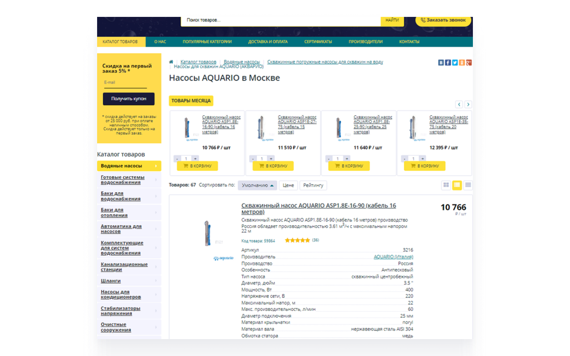Expand Баки для отопления category
This screenshot has width=570, height=356.
pyautogui.click(x=129, y=212)
